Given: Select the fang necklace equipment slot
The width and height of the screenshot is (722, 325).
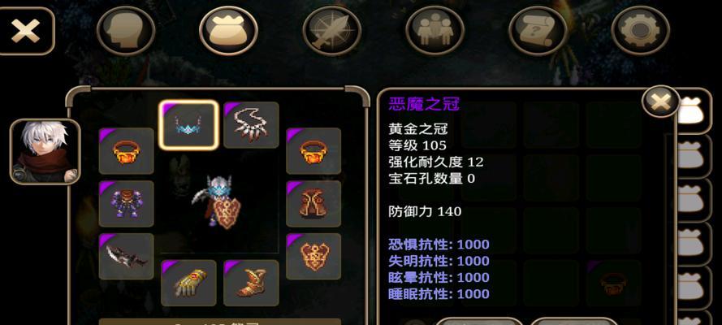Looking at the screenshot, I should [251, 125].
